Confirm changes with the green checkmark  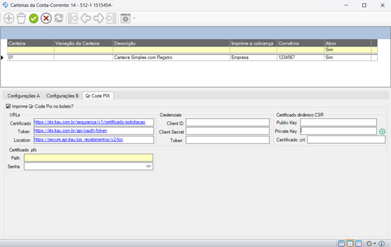tap(34, 19)
